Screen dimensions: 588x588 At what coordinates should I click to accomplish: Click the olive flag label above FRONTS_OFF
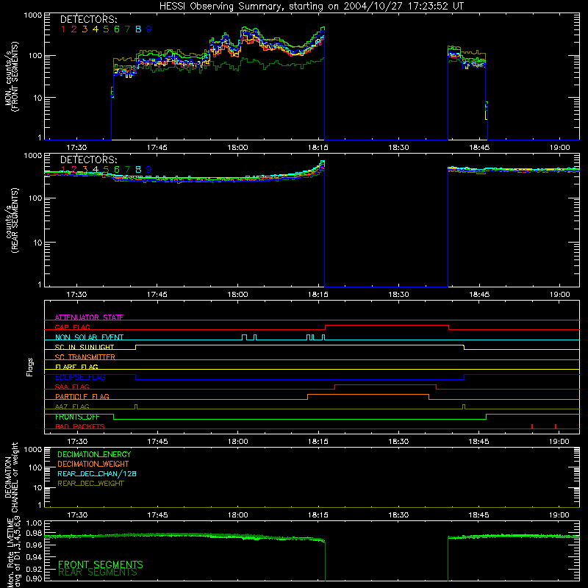[x=72, y=406]
